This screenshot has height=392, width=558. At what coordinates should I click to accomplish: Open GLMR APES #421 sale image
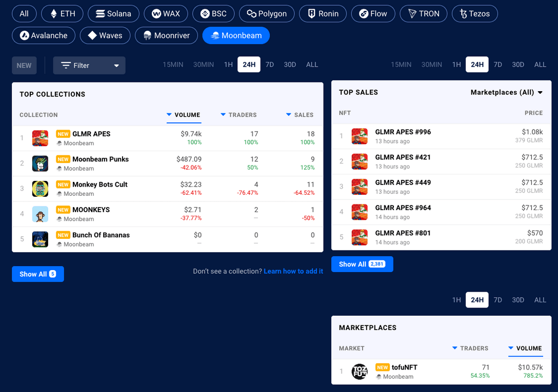tap(360, 161)
